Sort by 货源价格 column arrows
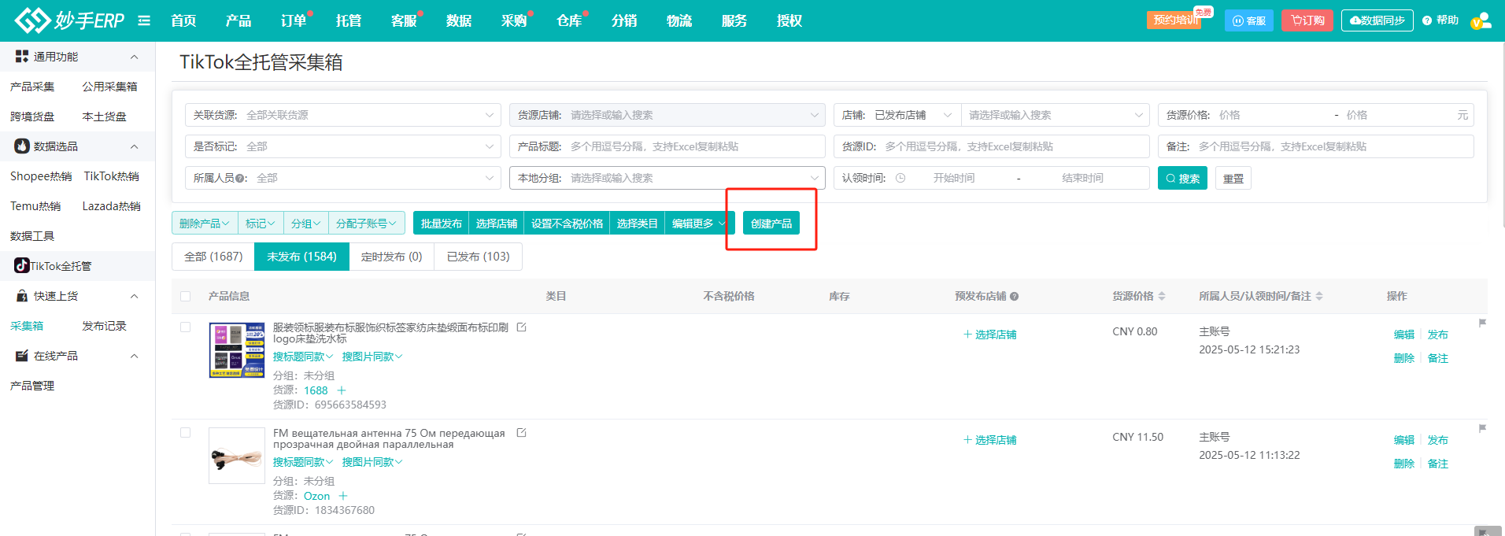 (1162, 296)
